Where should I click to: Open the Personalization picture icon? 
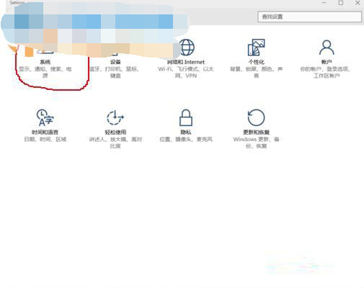[x=256, y=48]
